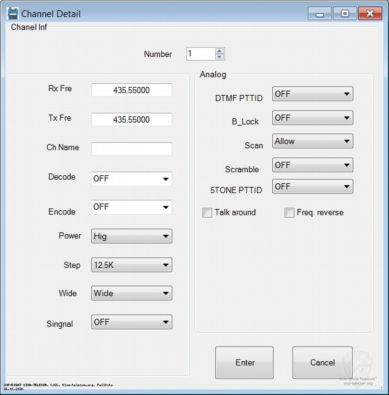Click the radio application icon in the title bar

pos(12,13)
